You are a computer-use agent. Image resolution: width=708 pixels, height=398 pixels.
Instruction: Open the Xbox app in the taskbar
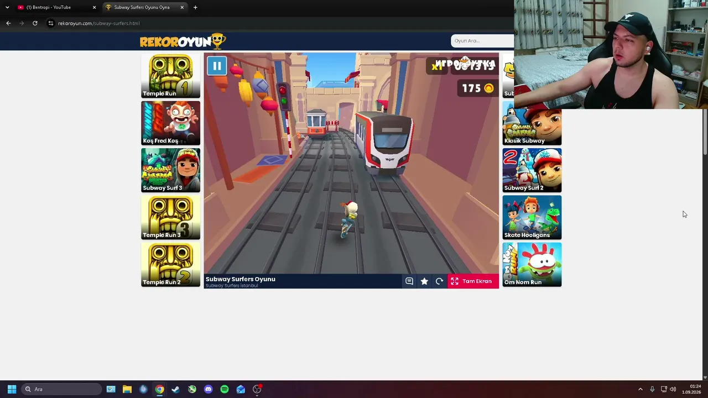(192, 389)
